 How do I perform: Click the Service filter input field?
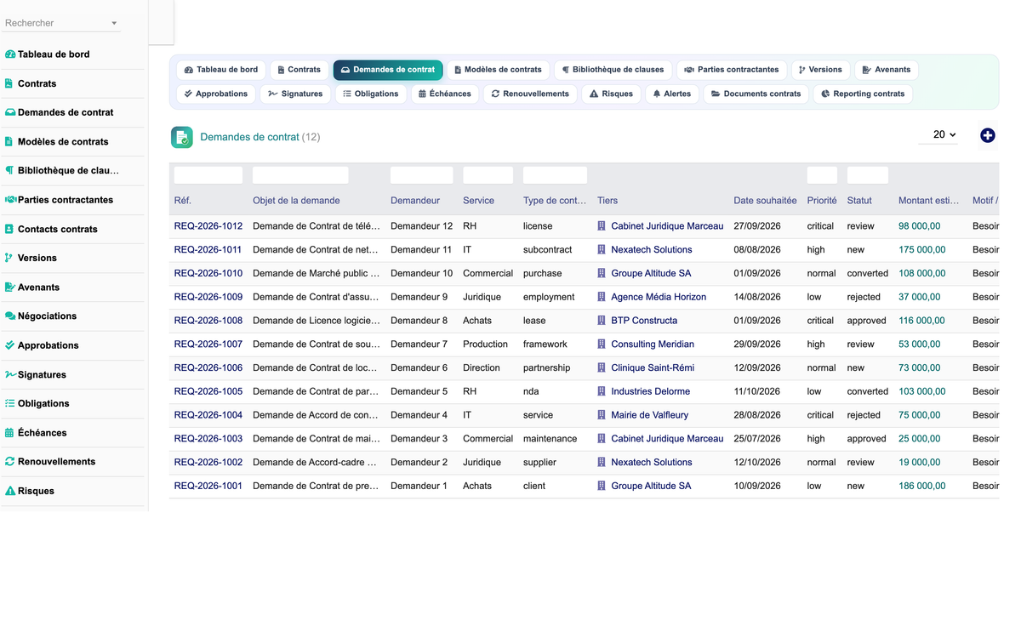pos(488,175)
